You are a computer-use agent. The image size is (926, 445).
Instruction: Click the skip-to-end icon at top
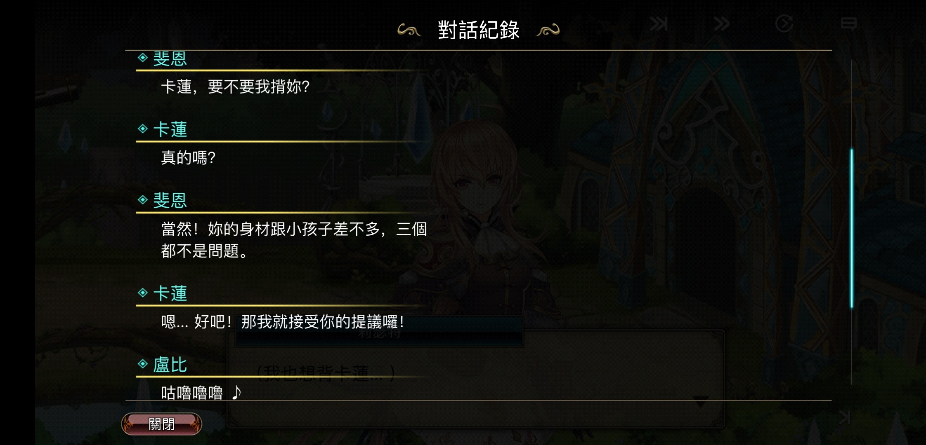pos(659,24)
